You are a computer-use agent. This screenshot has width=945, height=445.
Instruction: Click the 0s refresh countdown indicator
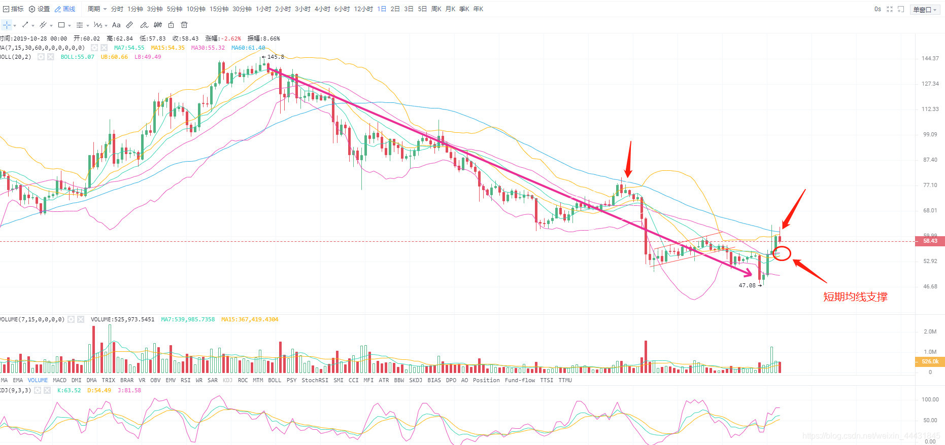coord(878,9)
